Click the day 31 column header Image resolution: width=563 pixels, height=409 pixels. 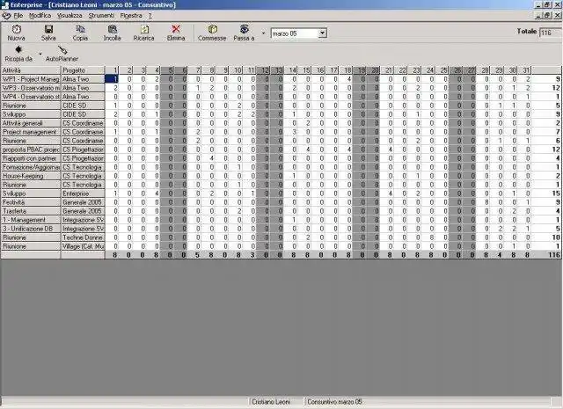(x=524, y=70)
